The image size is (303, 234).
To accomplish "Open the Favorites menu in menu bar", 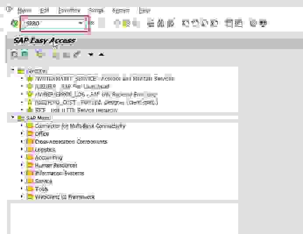I will coord(69,11).
